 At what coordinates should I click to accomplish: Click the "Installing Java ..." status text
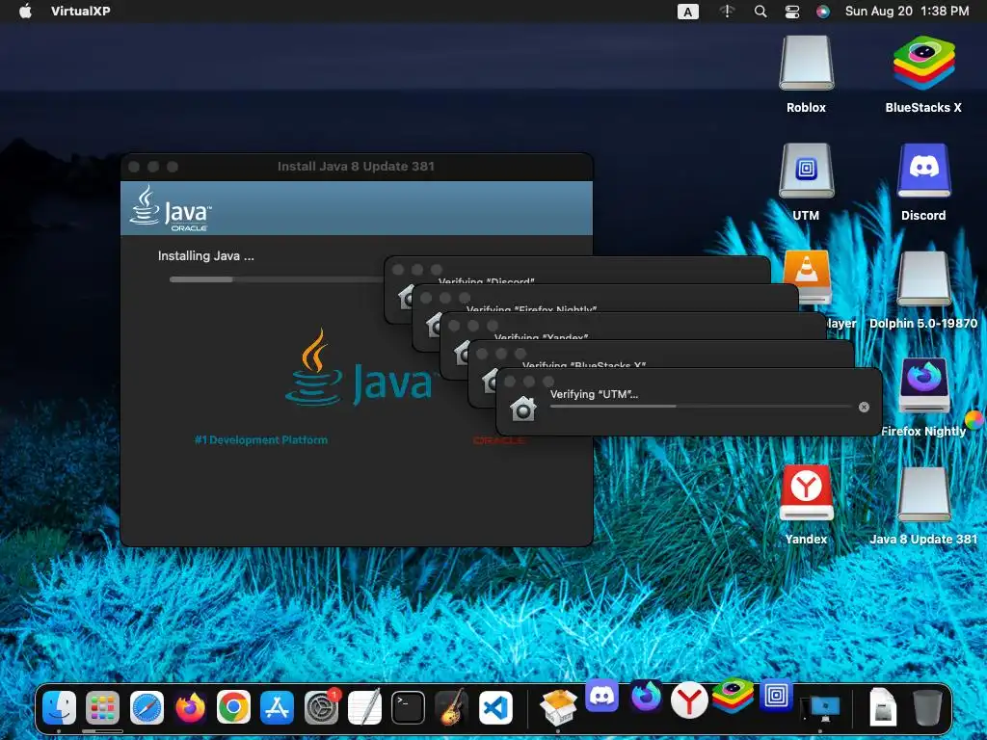(x=206, y=255)
